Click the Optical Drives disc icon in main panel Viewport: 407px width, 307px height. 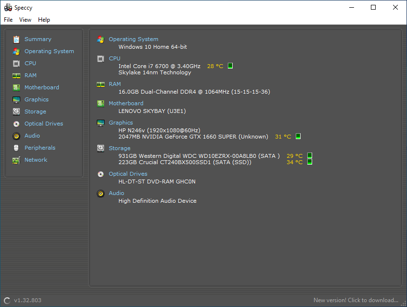(101, 174)
